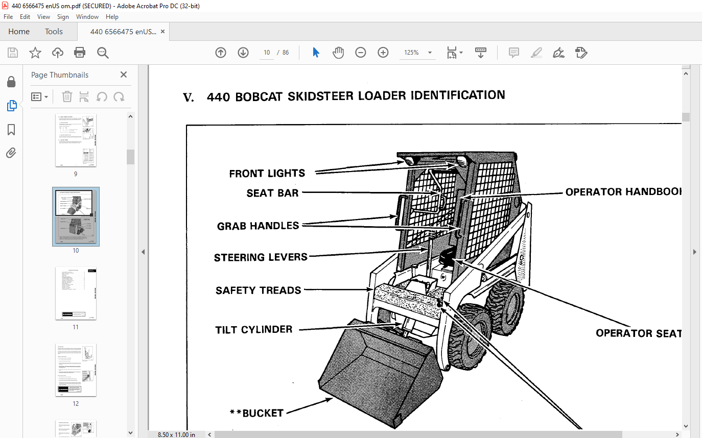702x438 pixels.
Task: Close the Page Thumbnails panel
Action: click(124, 75)
